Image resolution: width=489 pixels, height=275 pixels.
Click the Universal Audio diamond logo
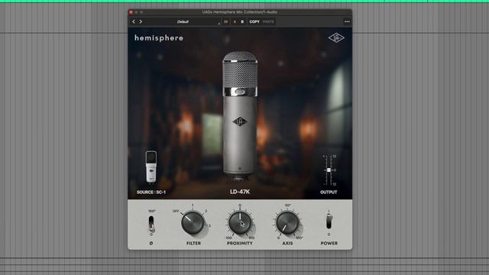336,38
